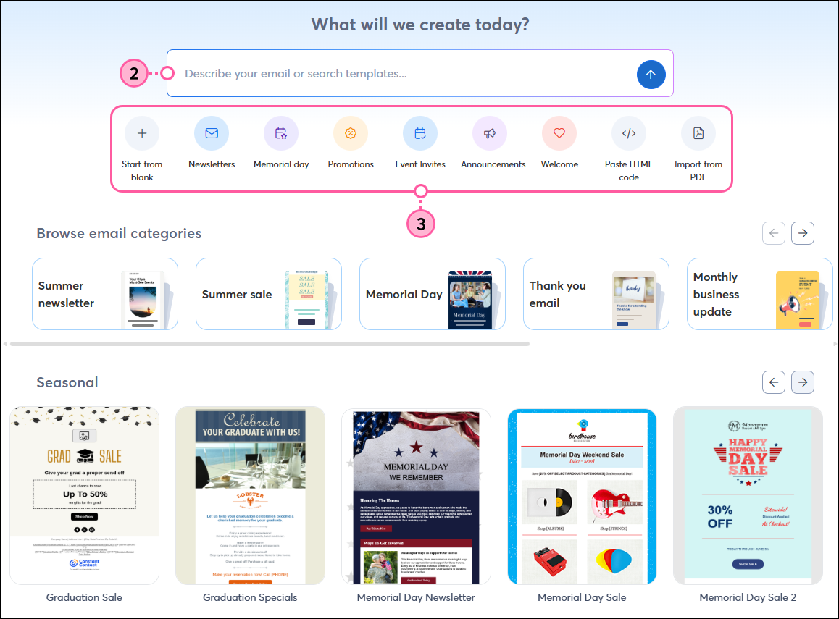Open the Event Invites calendar icon
This screenshot has width=839, height=619.
click(420, 133)
